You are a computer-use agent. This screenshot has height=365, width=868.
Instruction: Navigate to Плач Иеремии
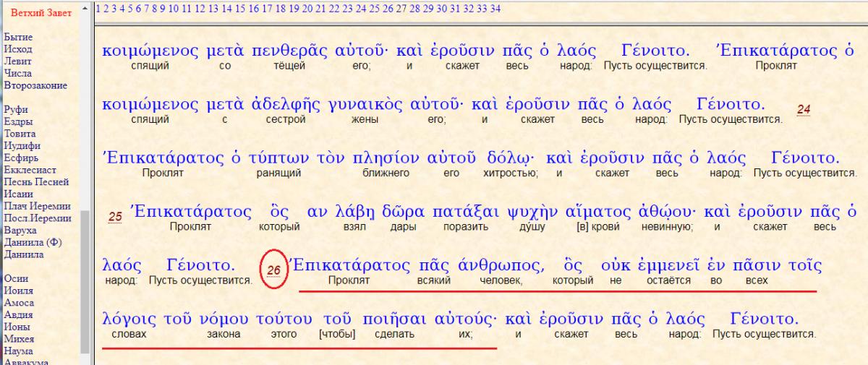(x=35, y=207)
